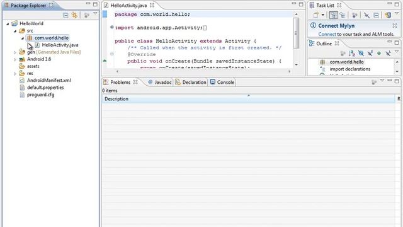This screenshot has width=403, height=227.
Task: Toggle Hide Local Types in Outline
Action: pos(388,53)
